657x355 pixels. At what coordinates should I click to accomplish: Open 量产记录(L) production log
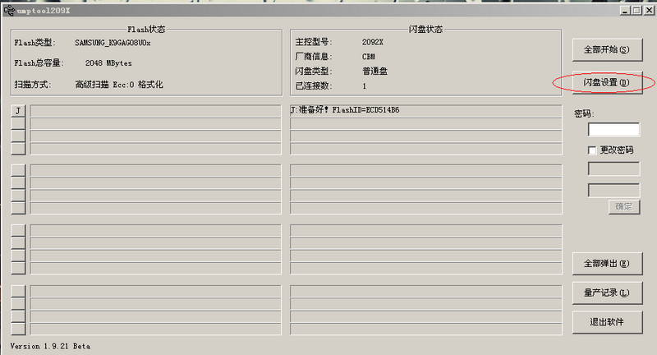tap(606, 293)
